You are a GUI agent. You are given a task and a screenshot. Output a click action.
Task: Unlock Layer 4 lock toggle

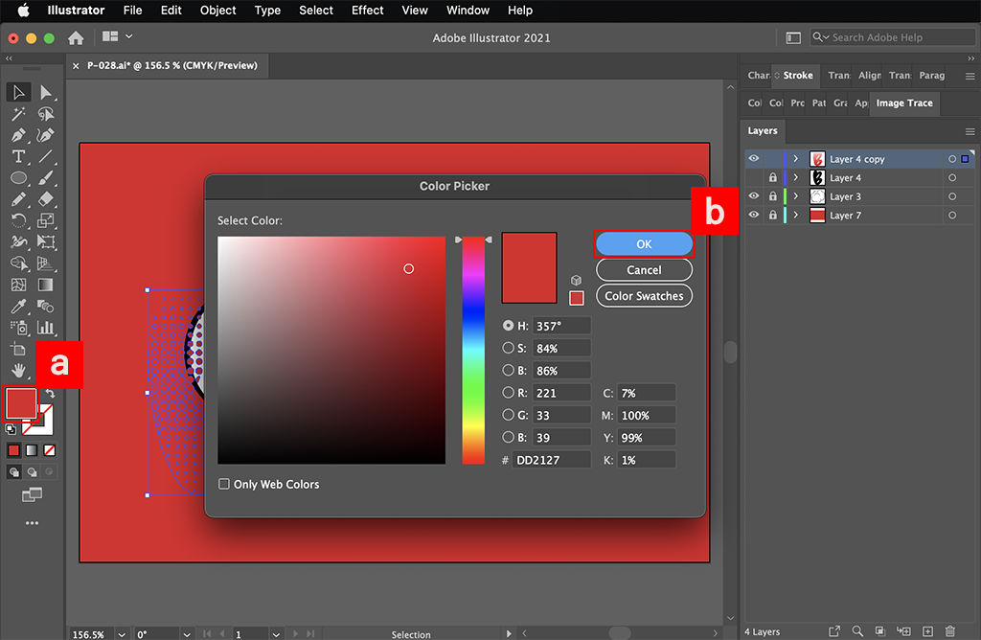773,177
